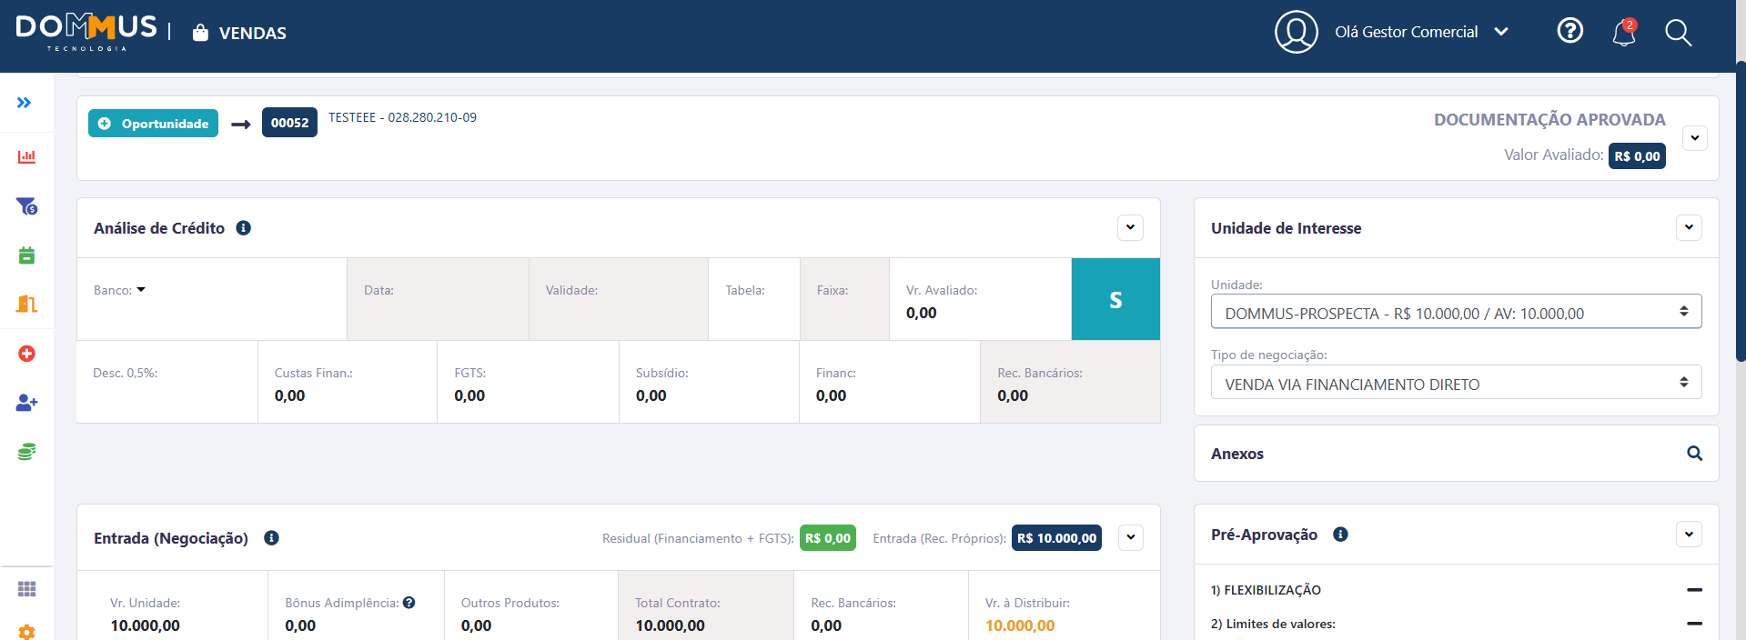Image resolution: width=1746 pixels, height=640 pixels.
Task: Expand the sidebar with double-chevron icon
Action: pos(25,103)
